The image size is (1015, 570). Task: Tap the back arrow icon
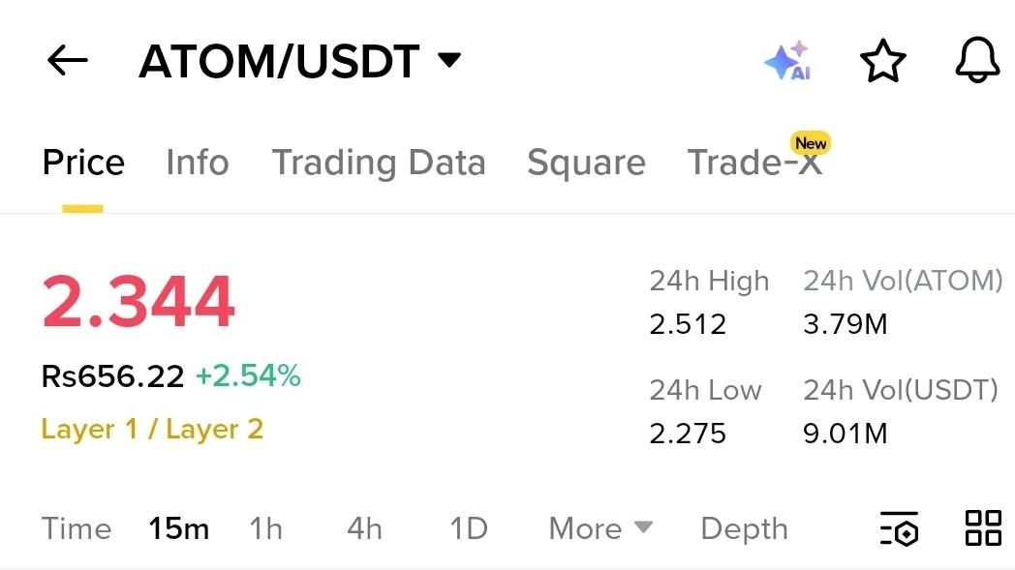tap(68, 61)
